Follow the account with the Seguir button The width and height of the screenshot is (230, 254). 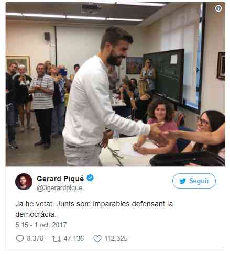click(x=194, y=181)
